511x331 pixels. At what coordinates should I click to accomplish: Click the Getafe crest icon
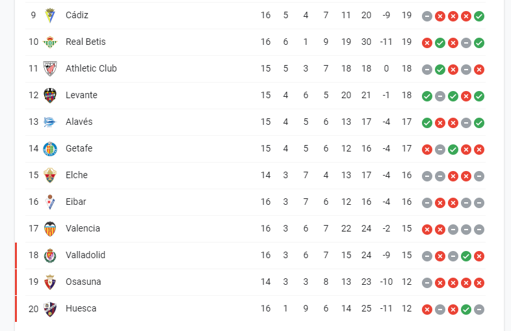(x=50, y=149)
